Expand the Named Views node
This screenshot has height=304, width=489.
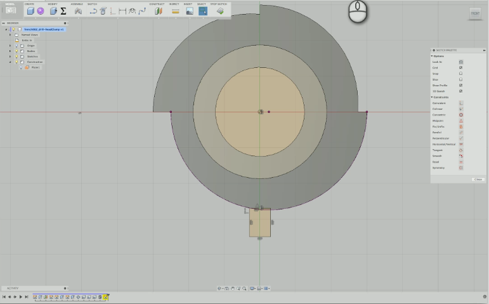[10, 35]
